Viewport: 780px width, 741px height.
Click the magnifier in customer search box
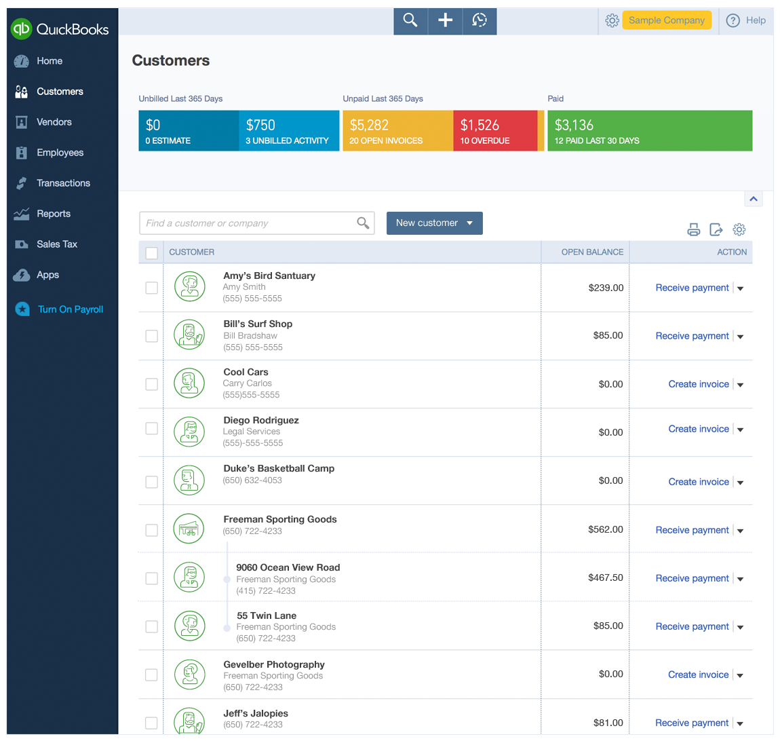pyautogui.click(x=363, y=223)
